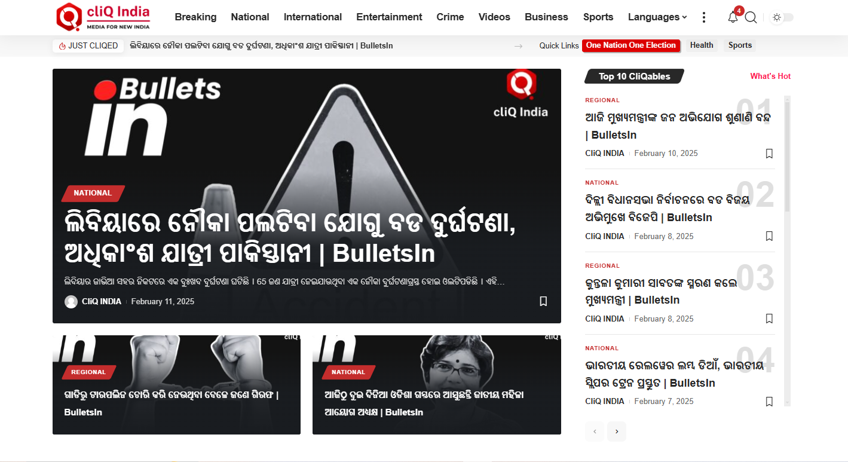Click the February 11, 2025 date
Screen dimensions: 848x462
pos(163,302)
